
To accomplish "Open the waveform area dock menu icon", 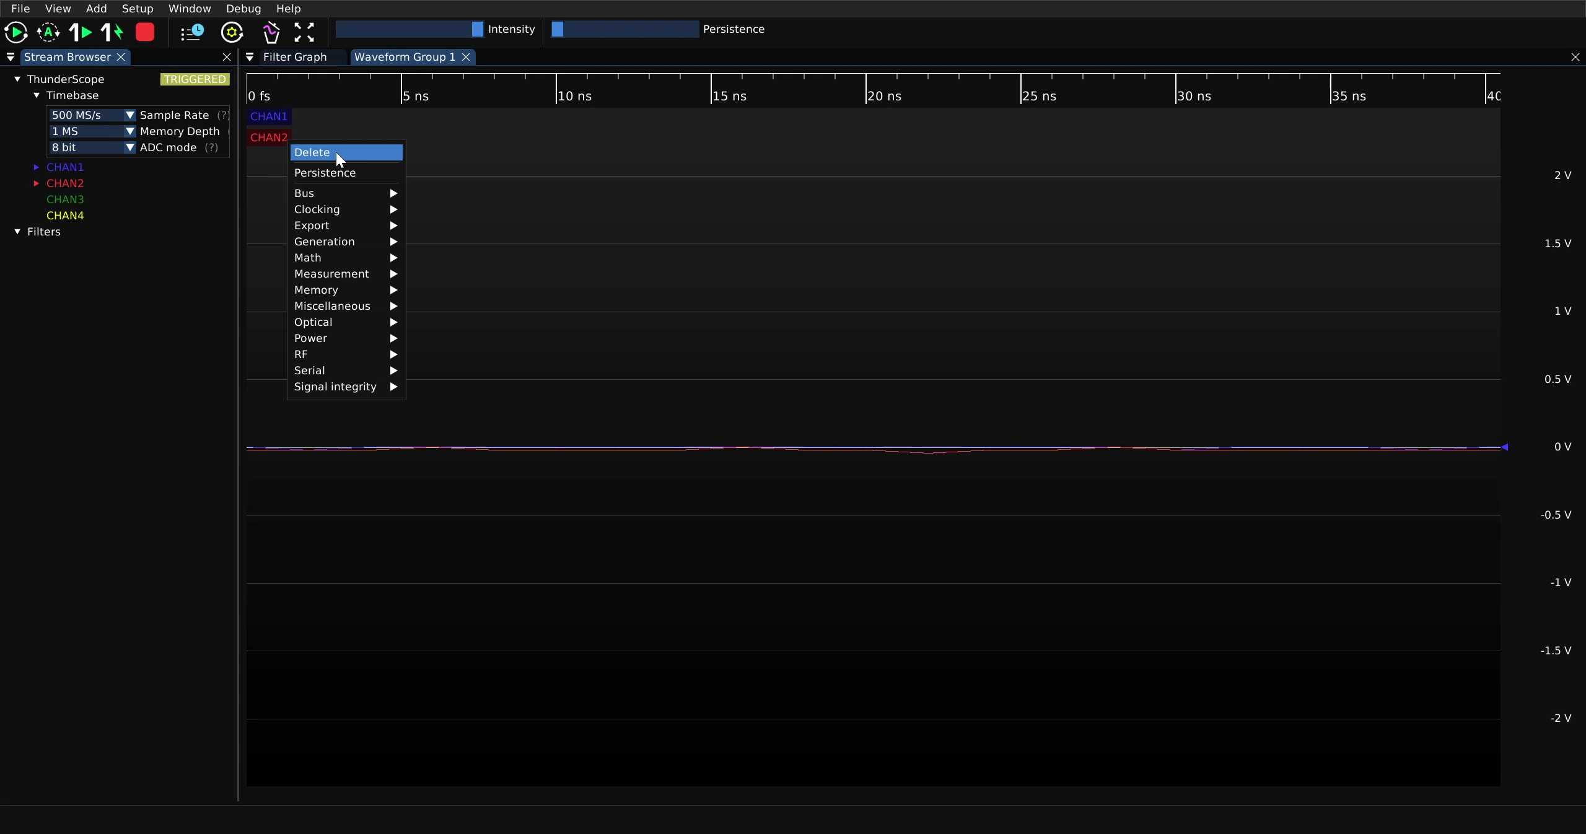I will [x=250, y=57].
